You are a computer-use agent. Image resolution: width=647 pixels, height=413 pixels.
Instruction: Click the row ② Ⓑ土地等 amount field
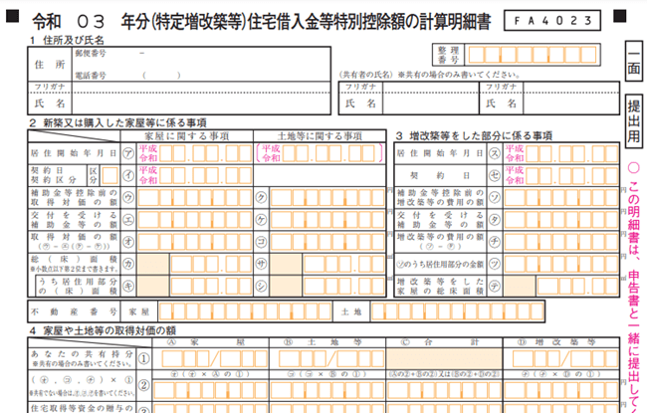tap(327, 390)
